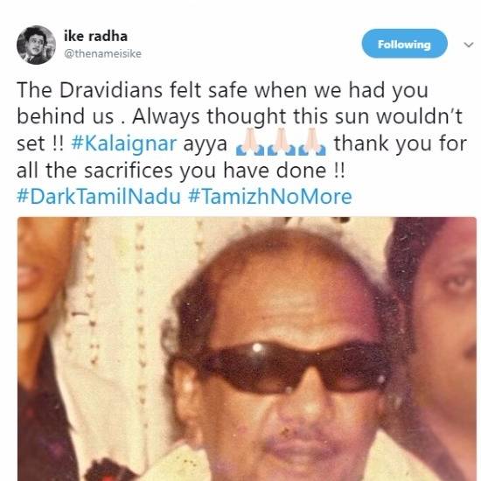The width and height of the screenshot is (481, 481).
Task: Open the ike radha display name link
Action: tap(95, 36)
